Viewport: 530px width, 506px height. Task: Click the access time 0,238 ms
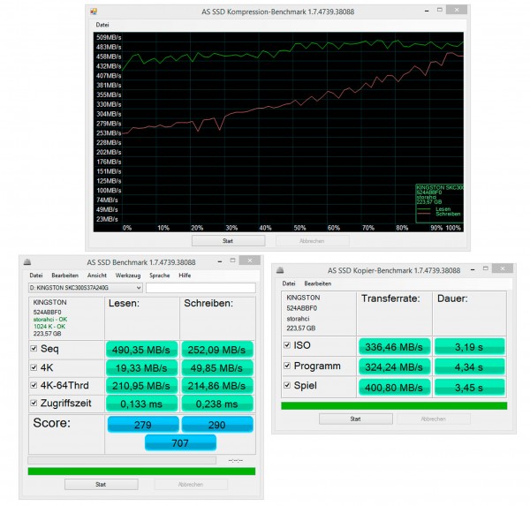pyautogui.click(x=217, y=404)
